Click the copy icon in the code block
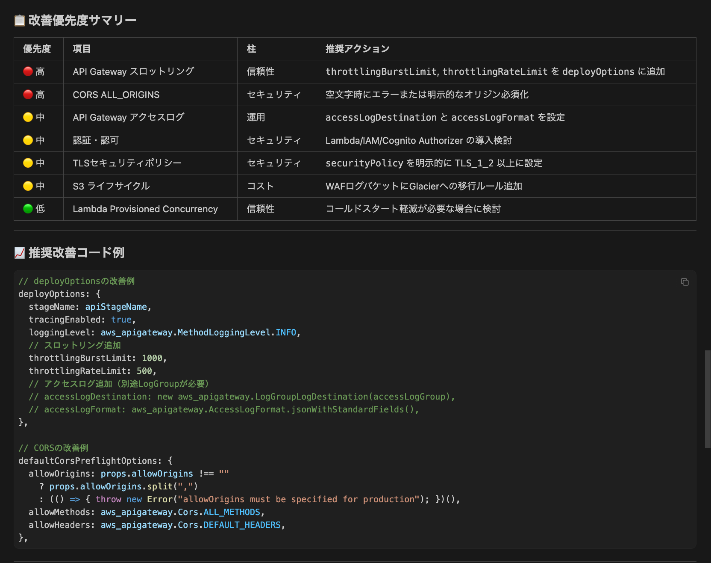 click(x=685, y=282)
